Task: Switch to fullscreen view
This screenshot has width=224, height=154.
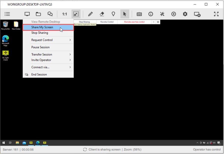Action: [x=216, y=14]
